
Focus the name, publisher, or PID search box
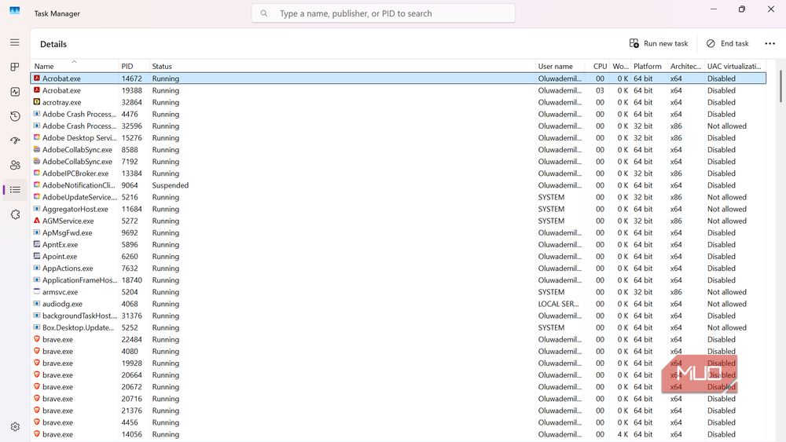(384, 13)
